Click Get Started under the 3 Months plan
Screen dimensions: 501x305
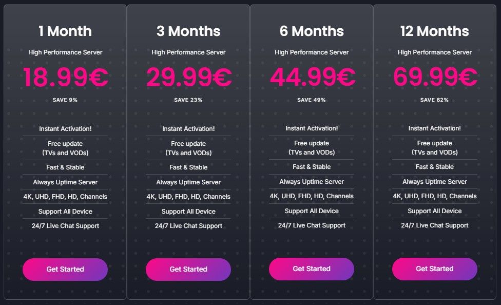[188, 269]
